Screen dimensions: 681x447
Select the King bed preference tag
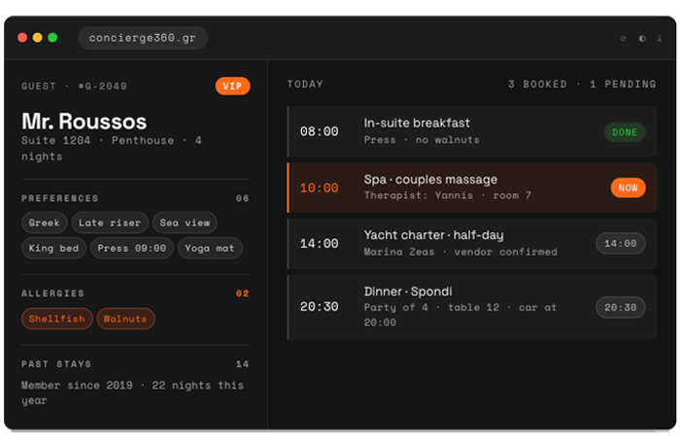pos(53,248)
